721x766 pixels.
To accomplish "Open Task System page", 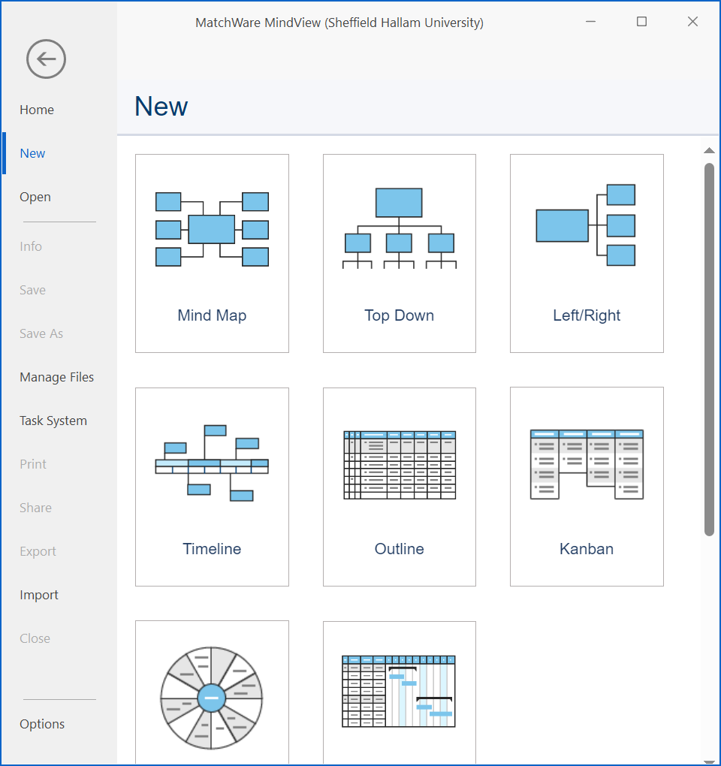I will pos(53,421).
